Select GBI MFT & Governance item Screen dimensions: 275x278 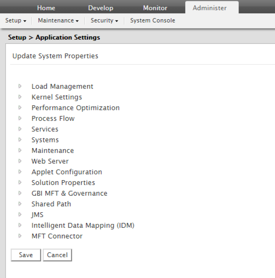[69, 193]
